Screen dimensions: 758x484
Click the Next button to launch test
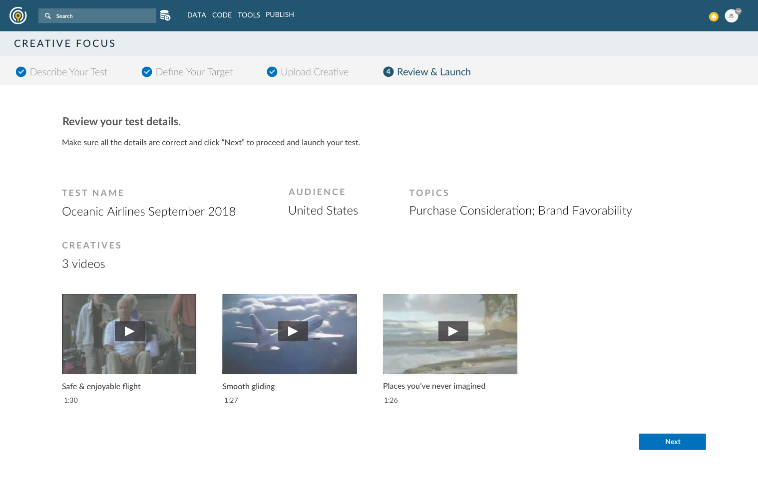(672, 442)
